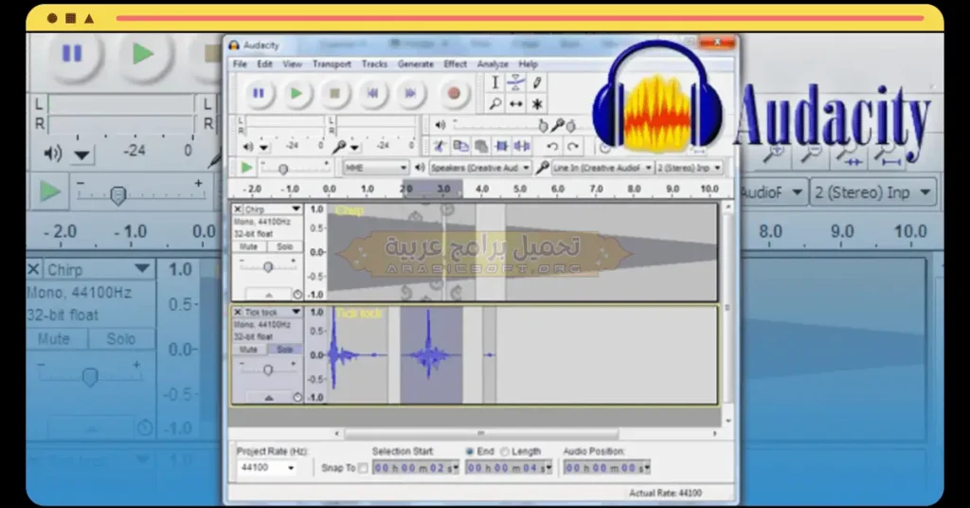Select the Length radio button
970x508 pixels.
pos(505,452)
